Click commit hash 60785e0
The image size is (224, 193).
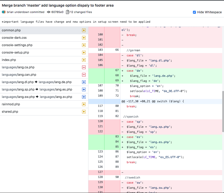coord(57,12)
